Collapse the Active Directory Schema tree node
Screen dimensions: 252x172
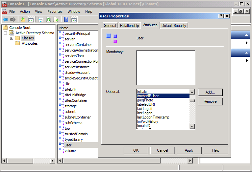pyautogui.click(x=6, y=33)
